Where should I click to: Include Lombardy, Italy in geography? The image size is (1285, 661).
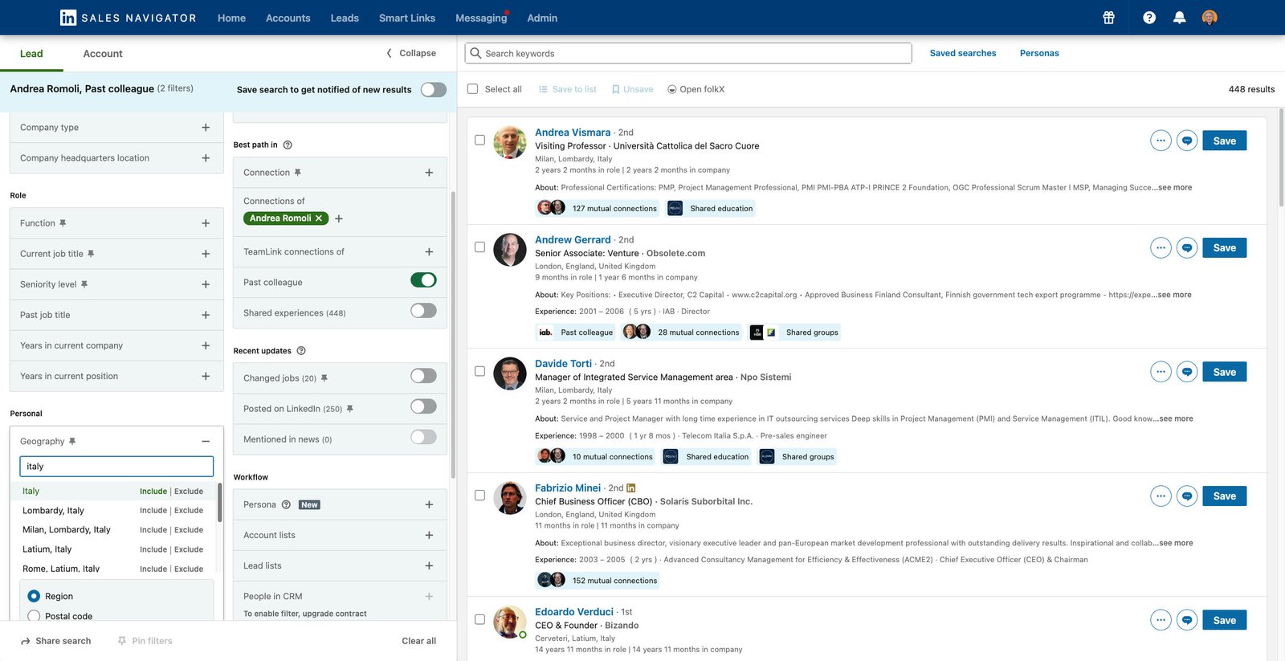click(x=153, y=511)
